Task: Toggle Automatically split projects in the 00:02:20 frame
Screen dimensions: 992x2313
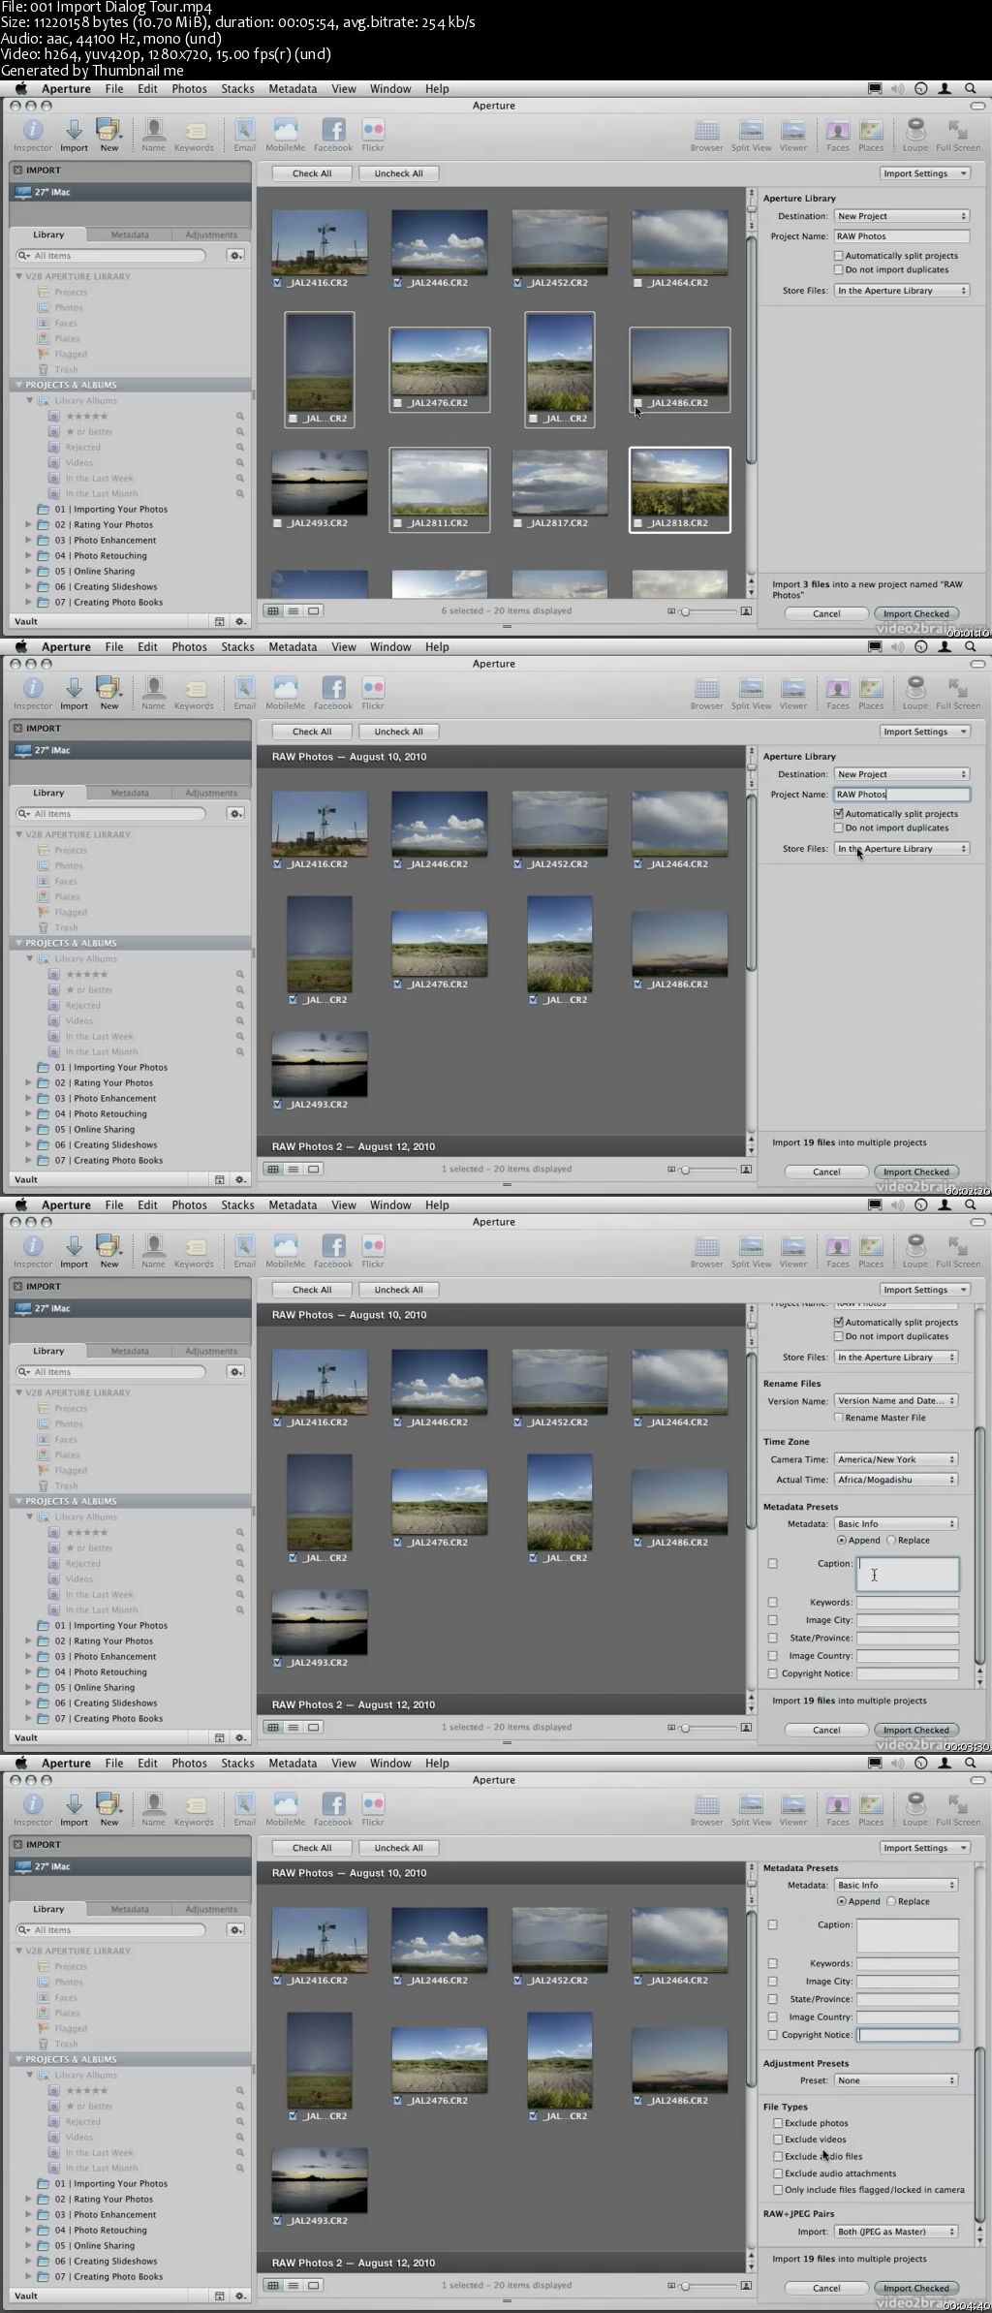Action: coord(839,814)
